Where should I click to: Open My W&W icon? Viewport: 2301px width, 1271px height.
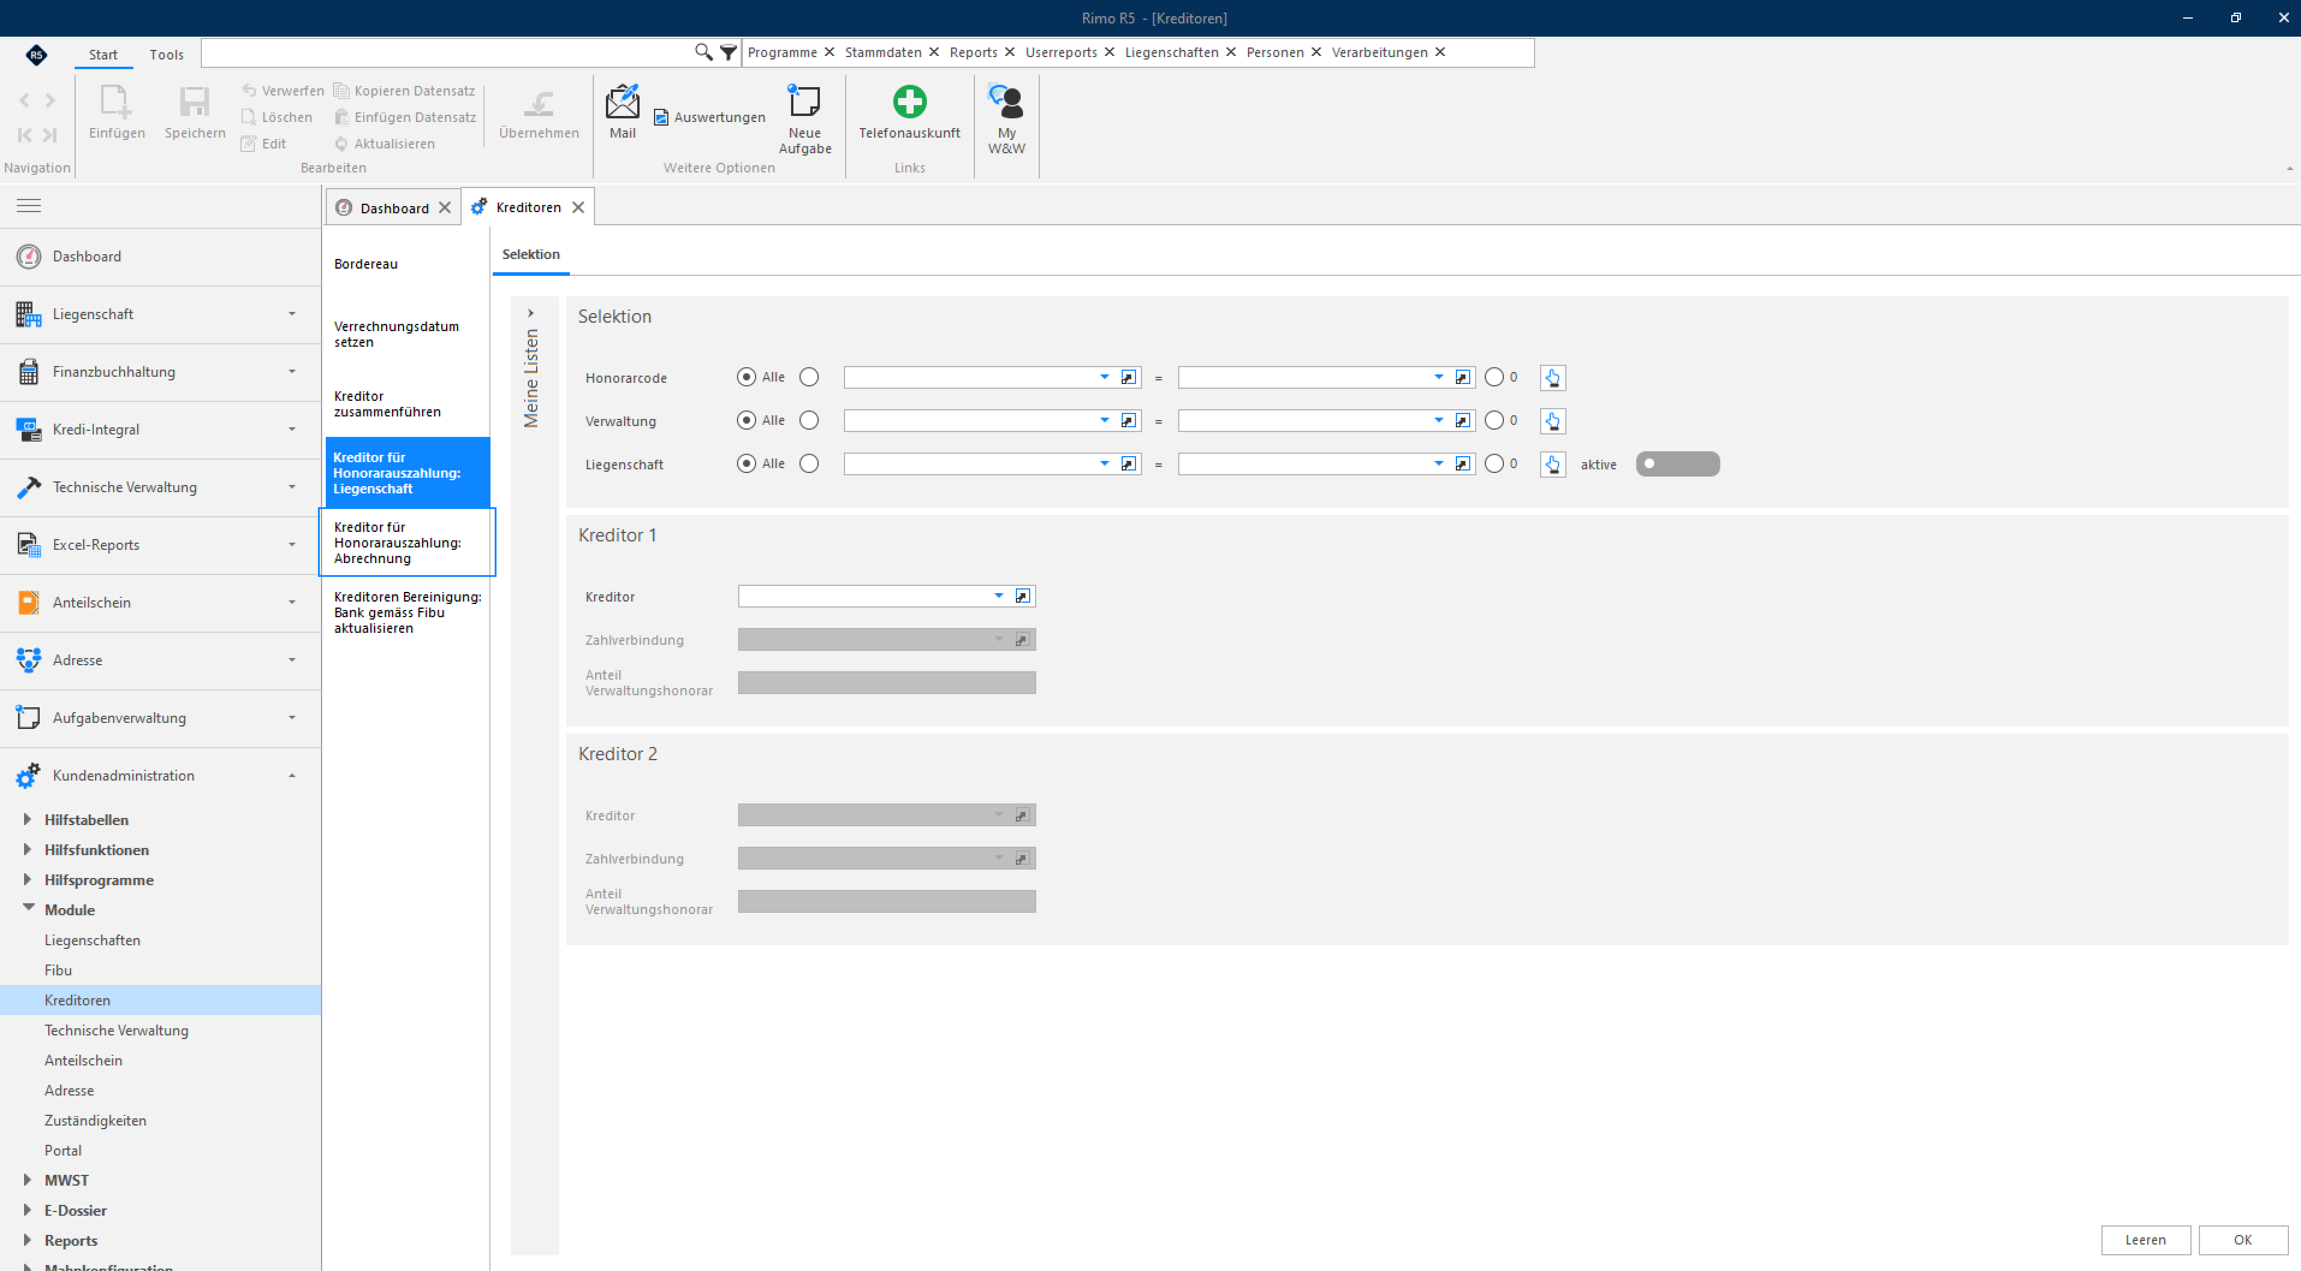point(1006,119)
